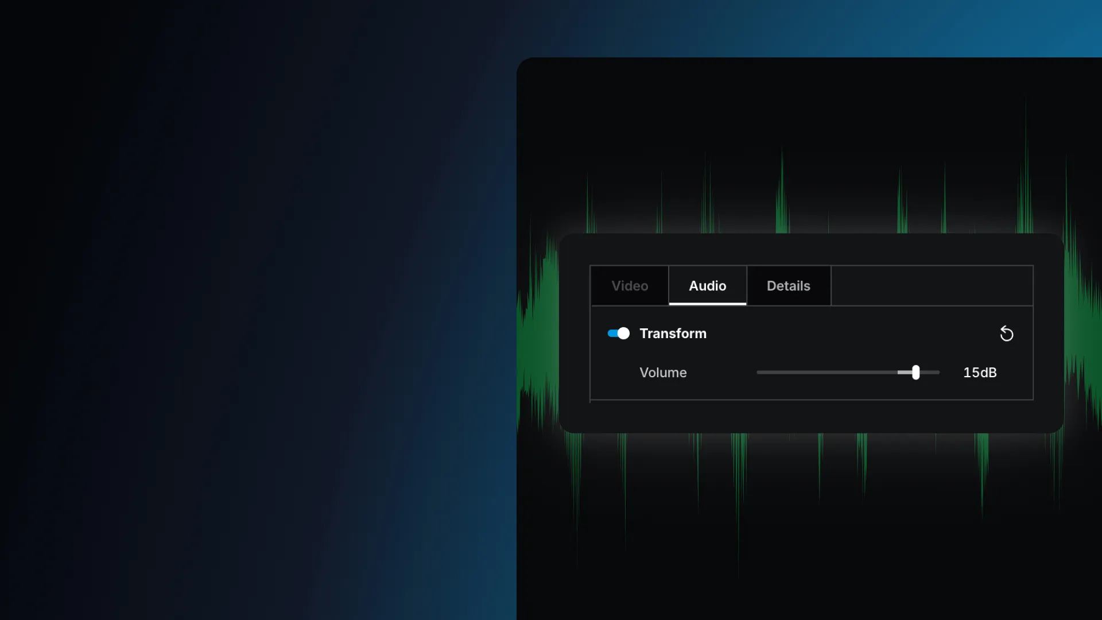The width and height of the screenshot is (1102, 620).
Task: Click the blue part of Transform toggle
Action: click(612, 334)
